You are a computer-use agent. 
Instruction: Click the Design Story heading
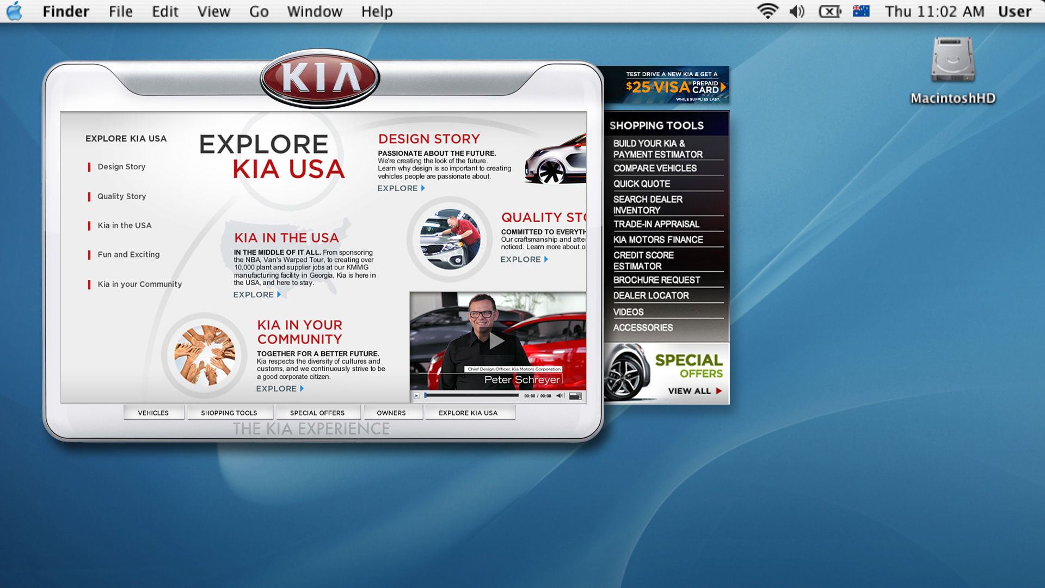(429, 139)
